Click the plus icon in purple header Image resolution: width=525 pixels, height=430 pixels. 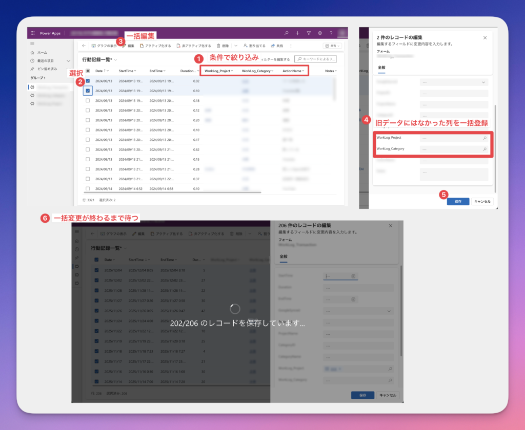click(x=298, y=33)
